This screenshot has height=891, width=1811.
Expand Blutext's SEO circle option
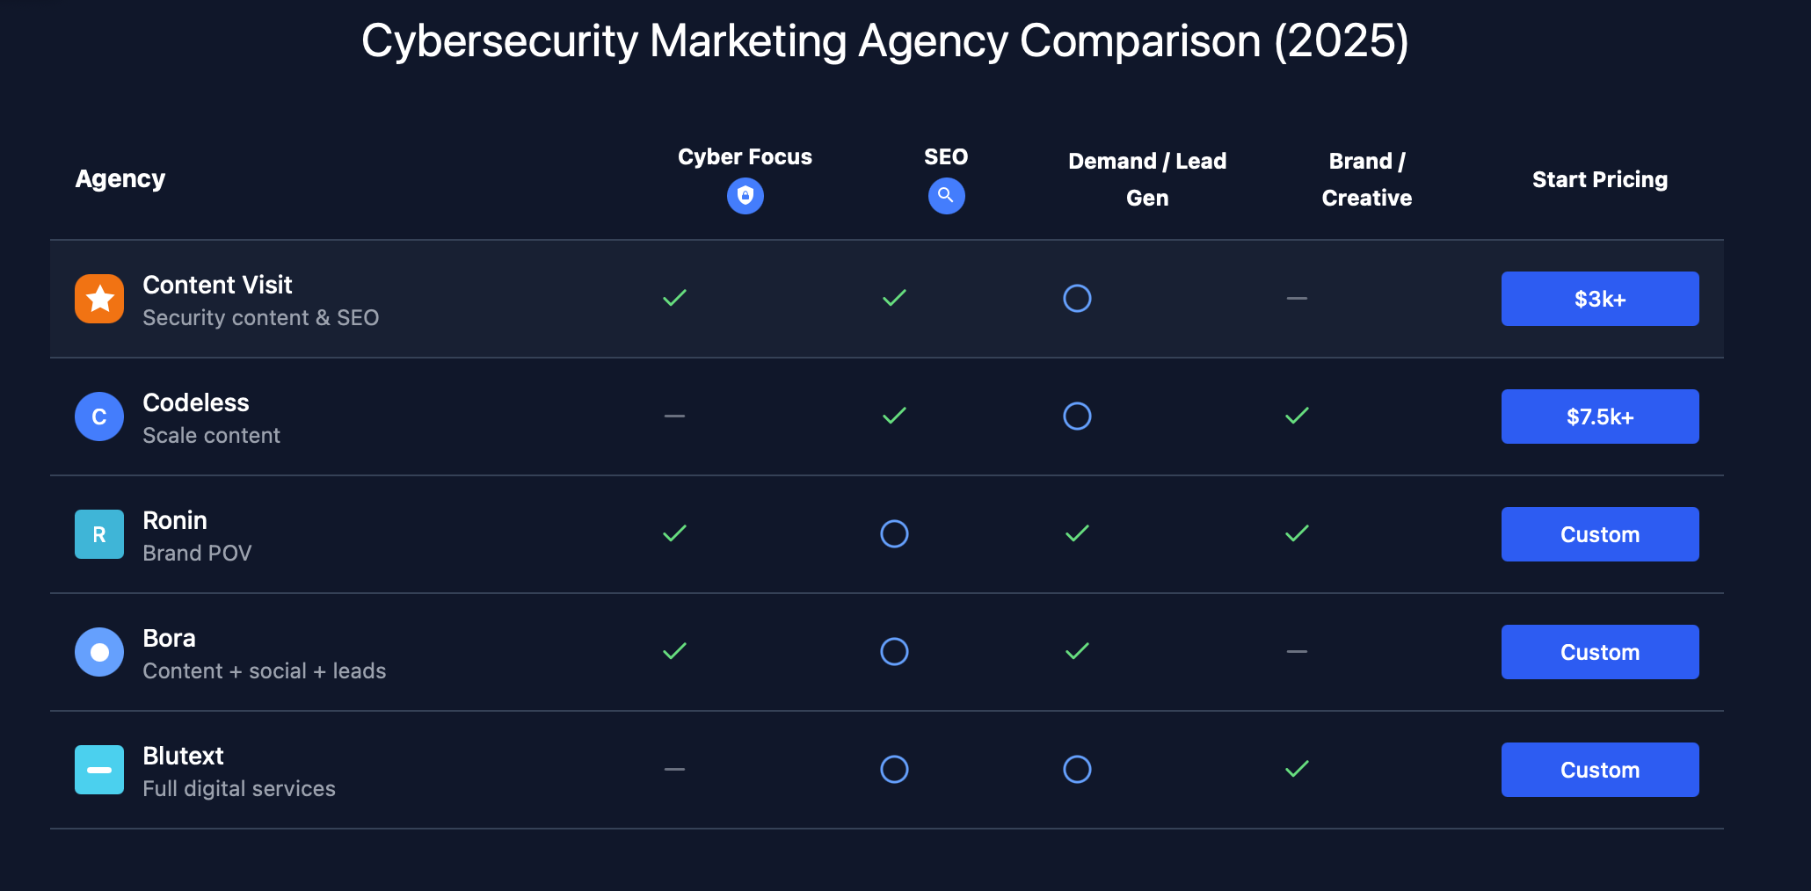click(894, 770)
